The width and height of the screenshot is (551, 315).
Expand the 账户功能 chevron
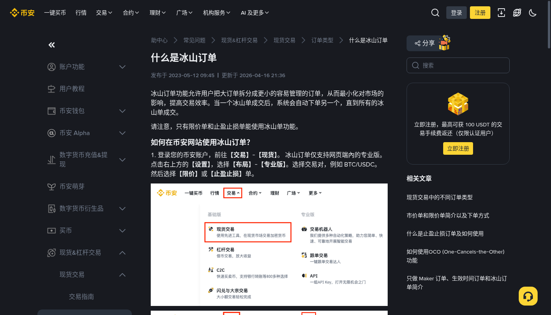(122, 67)
